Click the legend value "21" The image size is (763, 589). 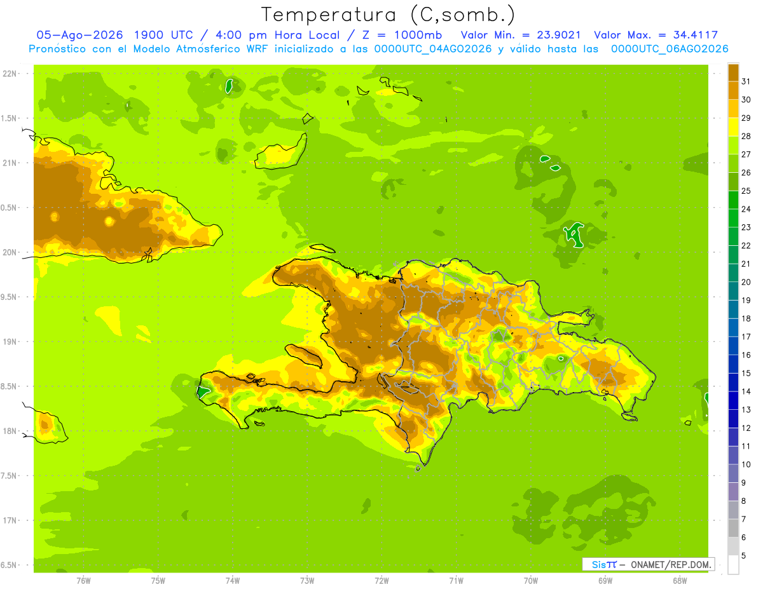click(746, 264)
